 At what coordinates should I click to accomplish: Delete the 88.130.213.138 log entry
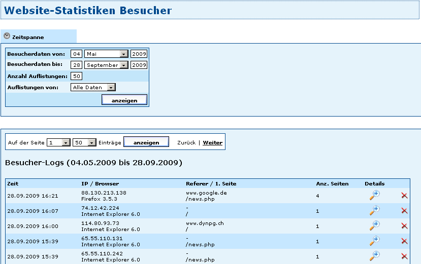pos(404,196)
